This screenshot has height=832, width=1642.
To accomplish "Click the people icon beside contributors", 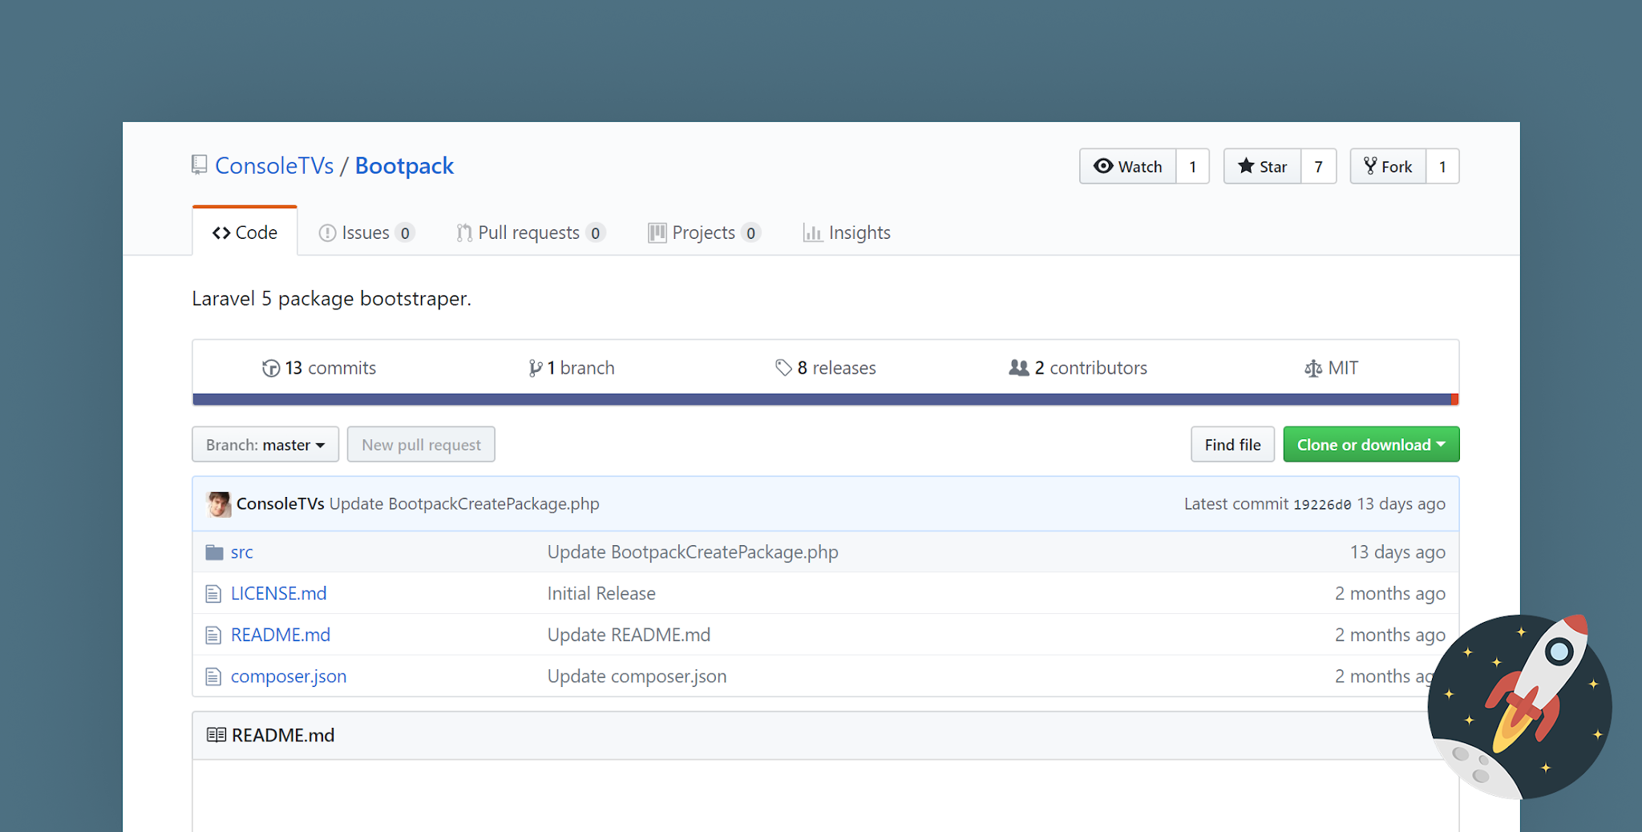I will (x=1018, y=368).
